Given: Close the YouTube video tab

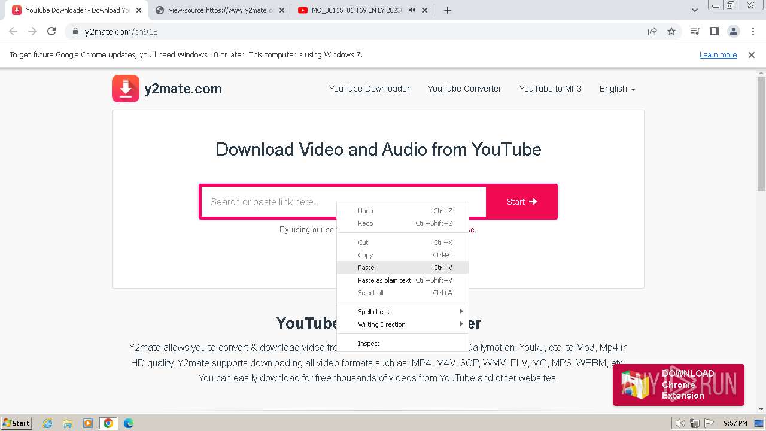Looking at the screenshot, I should pyautogui.click(x=424, y=10).
